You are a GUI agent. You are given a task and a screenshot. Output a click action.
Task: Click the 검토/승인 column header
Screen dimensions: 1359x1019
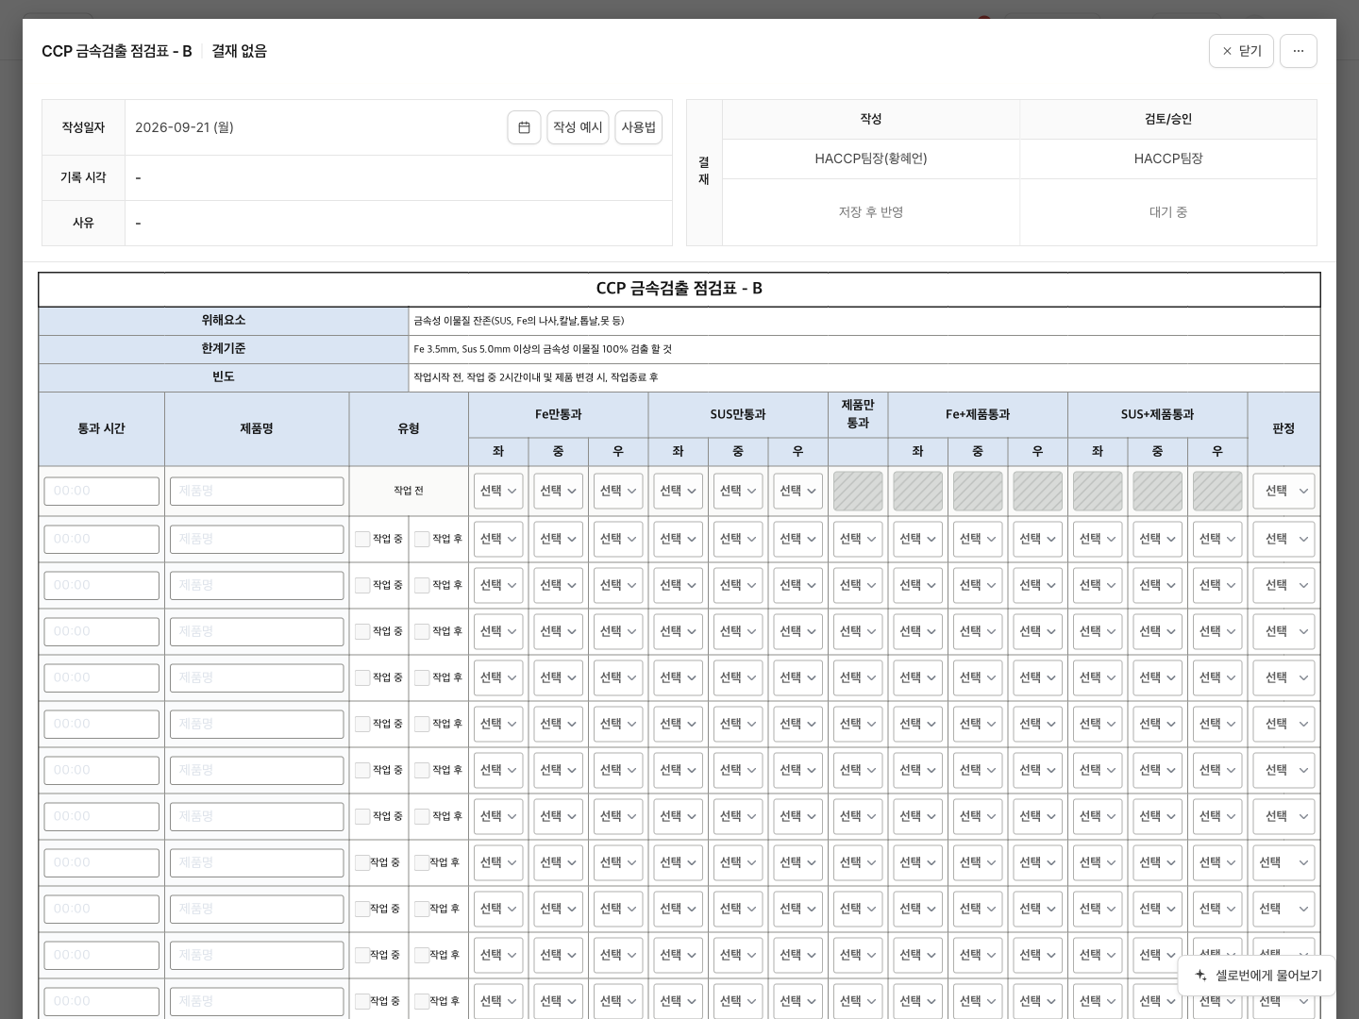pyautogui.click(x=1168, y=119)
